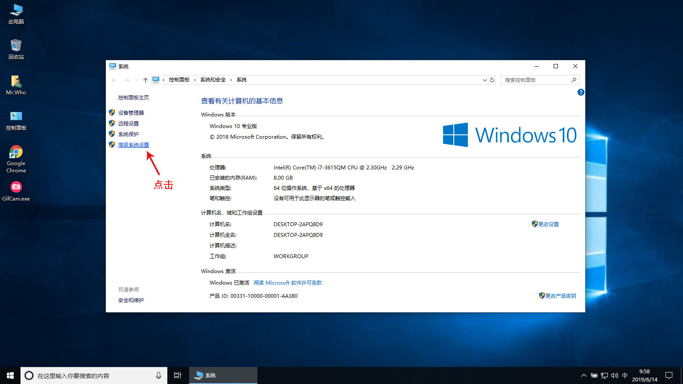The width and height of the screenshot is (683, 384).
Task: Switch the 中 input method indicator
Action: 625,375
